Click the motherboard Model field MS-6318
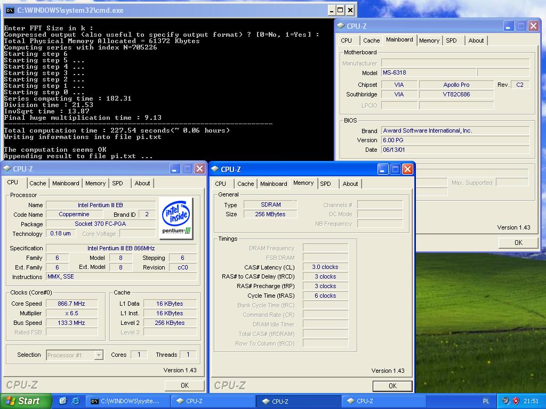The image size is (546, 409). 429,72
